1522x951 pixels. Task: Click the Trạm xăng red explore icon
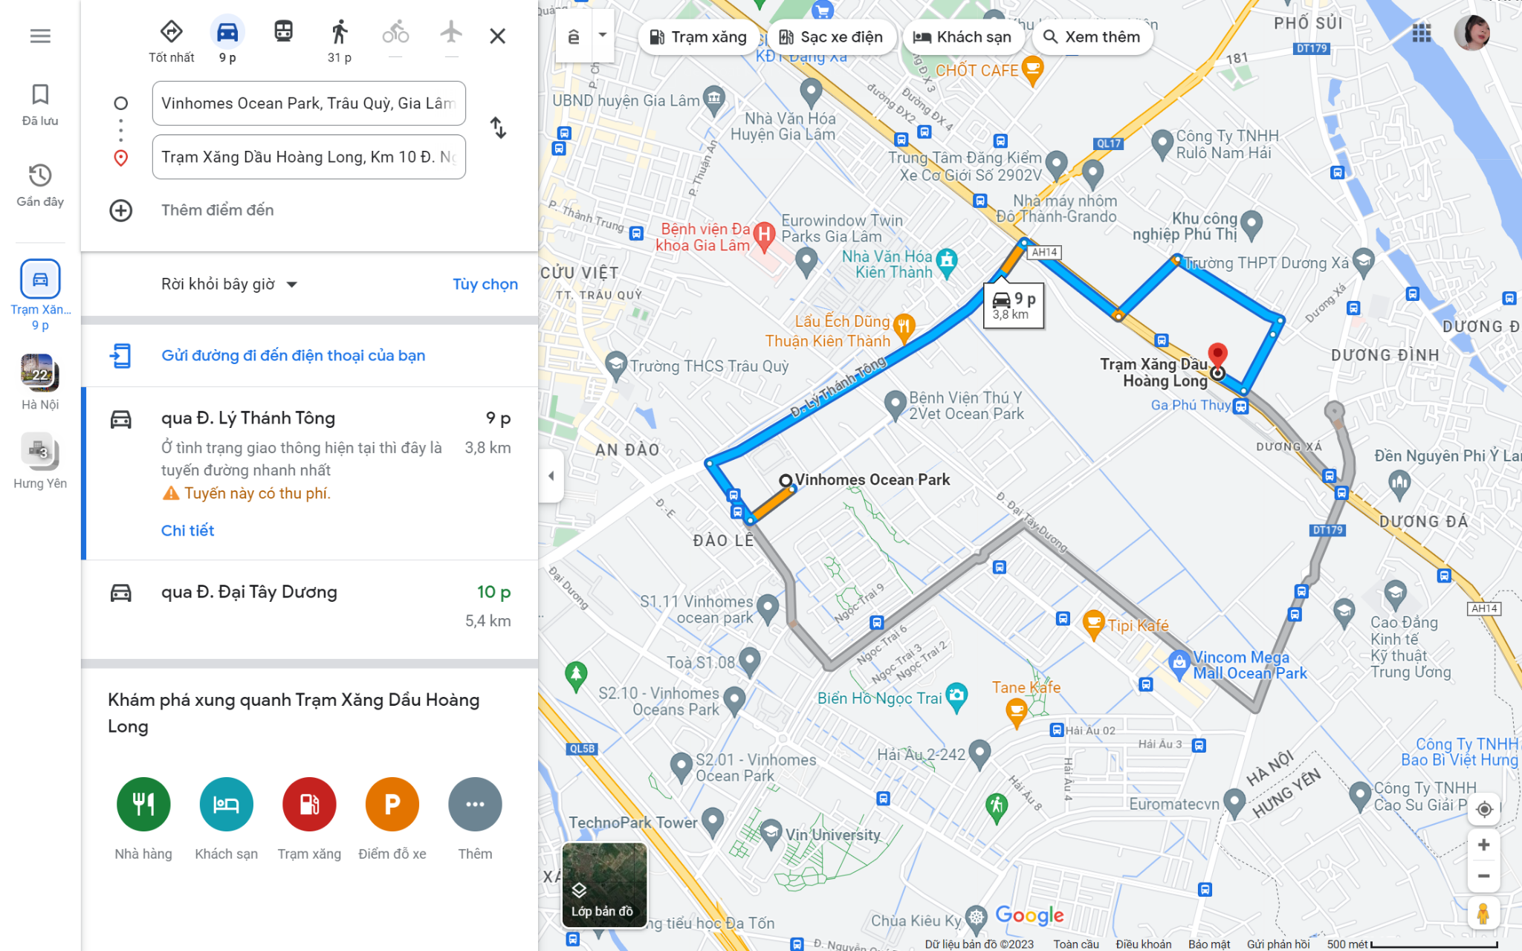(x=309, y=804)
